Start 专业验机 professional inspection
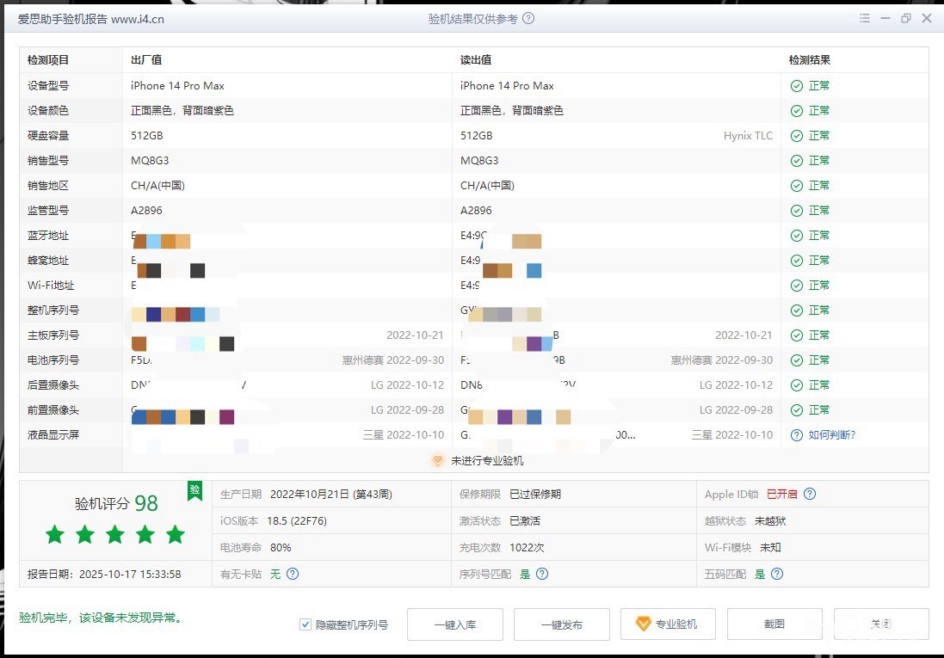 coord(668,624)
